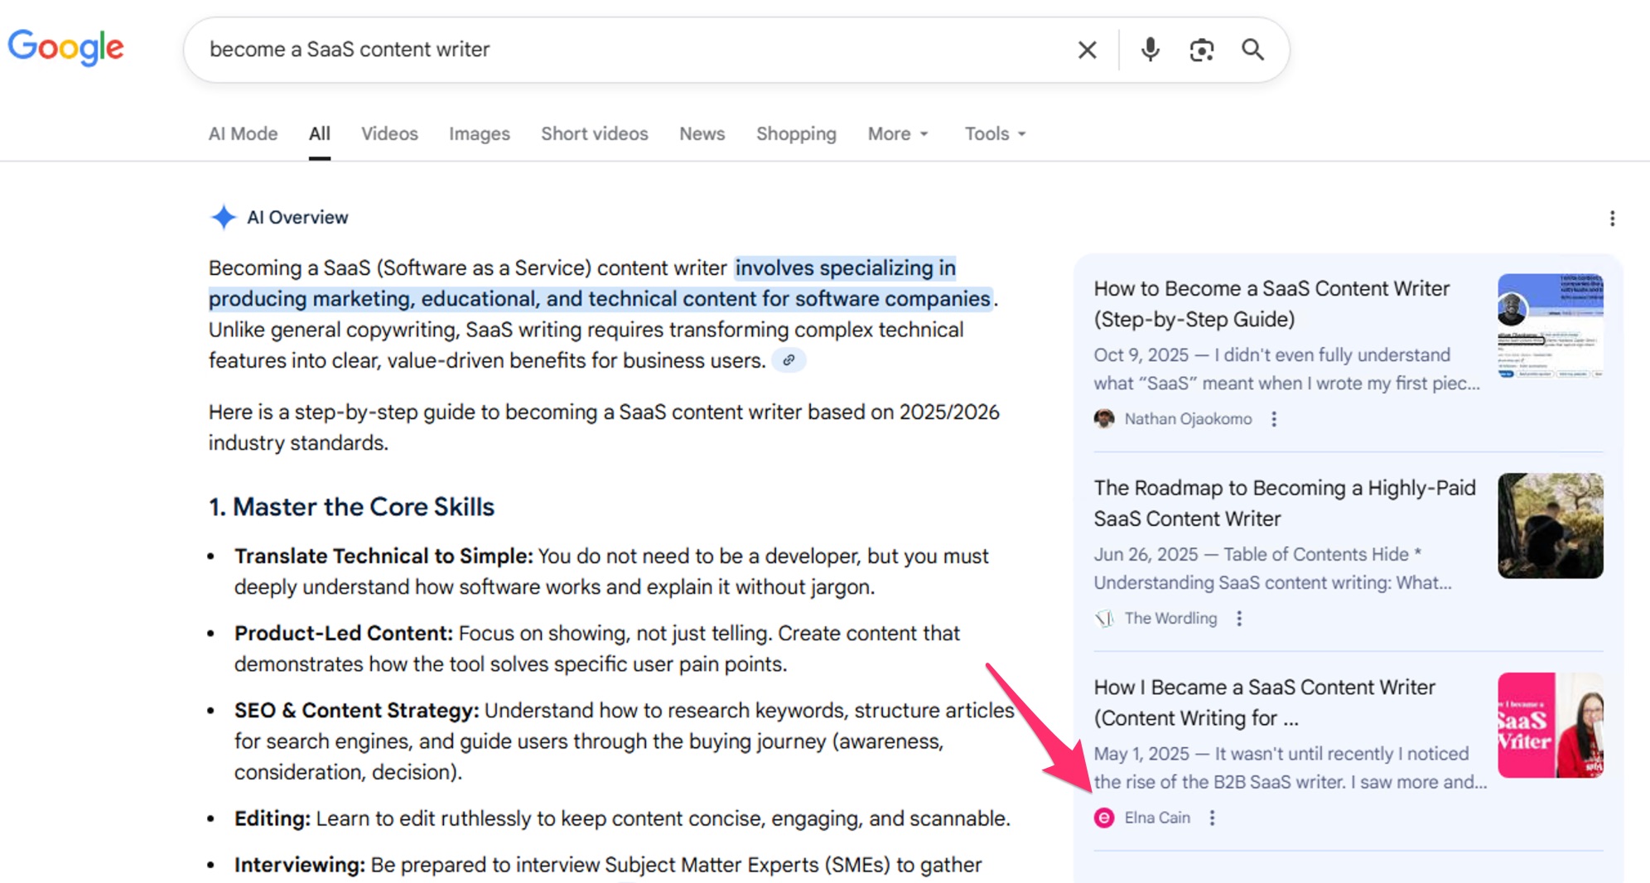
Task: Open more options for The Wordling result
Action: coord(1239,619)
